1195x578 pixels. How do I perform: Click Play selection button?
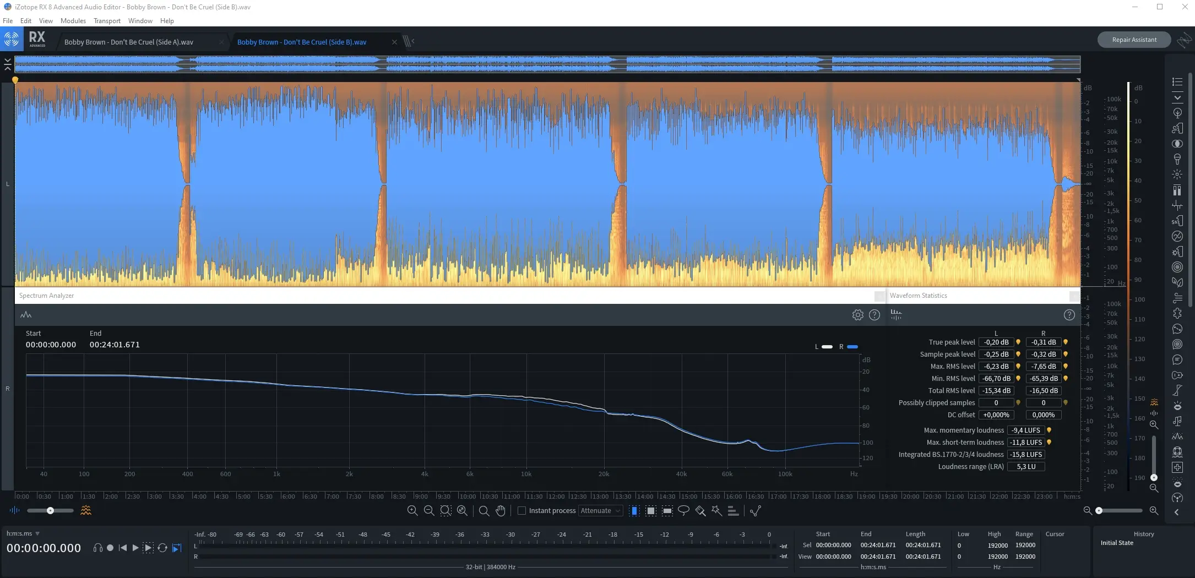148,548
